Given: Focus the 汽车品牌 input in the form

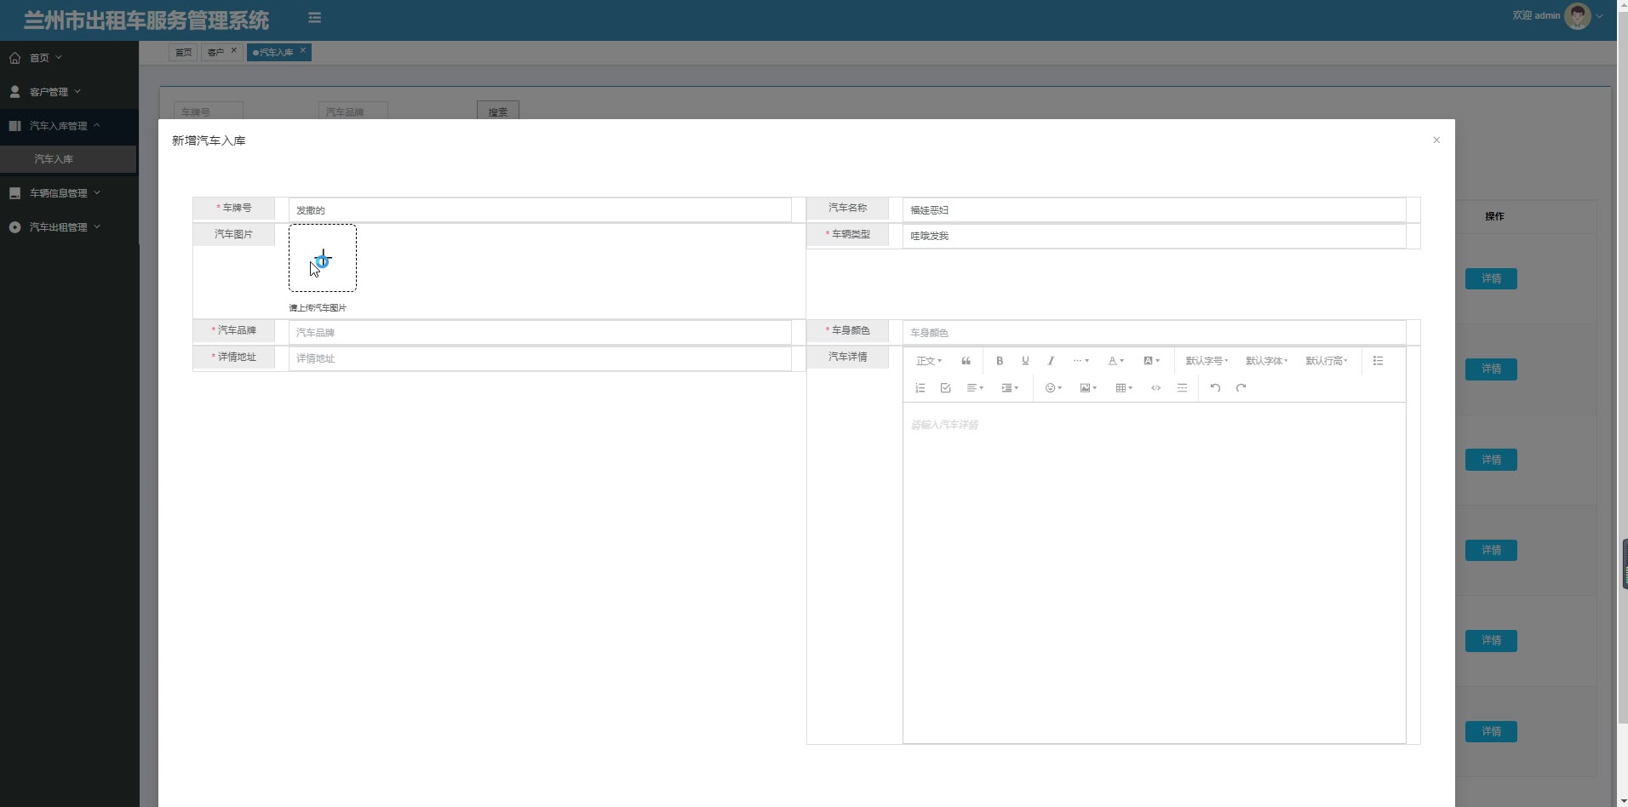Looking at the screenshot, I should click(540, 333).
